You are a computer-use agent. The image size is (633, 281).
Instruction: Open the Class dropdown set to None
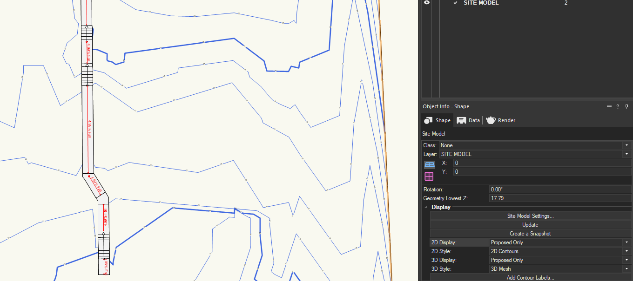pos(534,145)
